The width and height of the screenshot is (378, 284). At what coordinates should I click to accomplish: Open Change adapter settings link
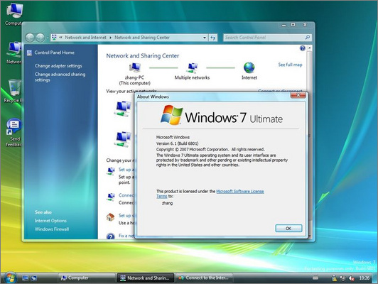point(58,66)
